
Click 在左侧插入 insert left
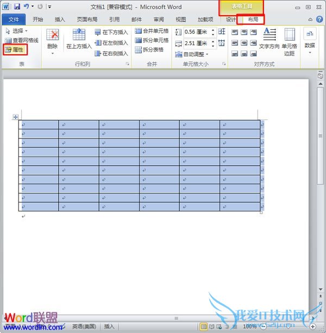click(x=111, y=43)
